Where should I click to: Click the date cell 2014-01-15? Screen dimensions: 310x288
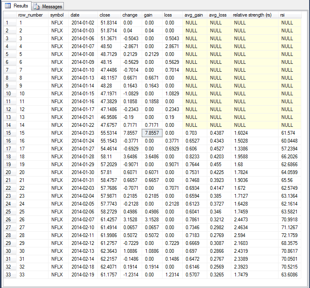click(x=83, y=94)
